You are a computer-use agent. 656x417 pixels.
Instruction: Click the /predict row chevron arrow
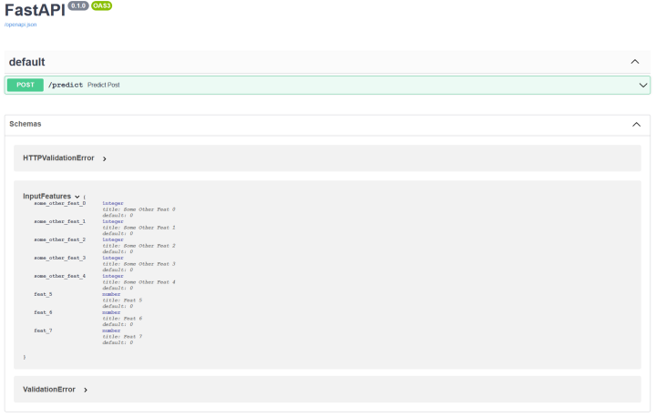click(x=642, y=86)
